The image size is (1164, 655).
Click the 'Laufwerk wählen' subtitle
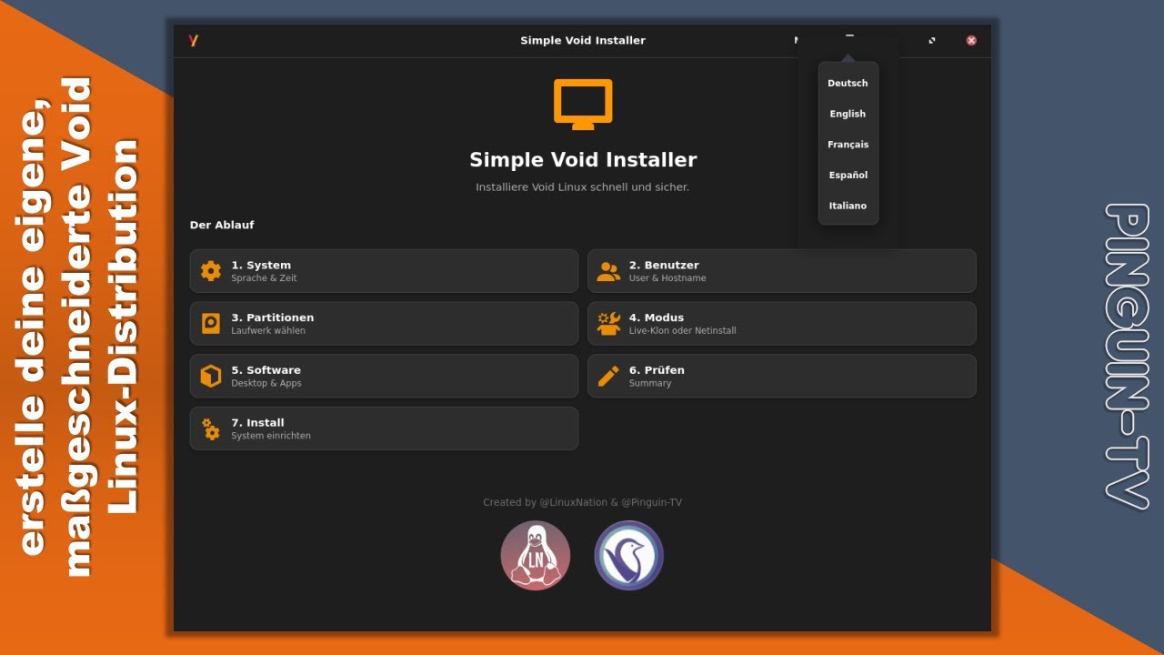268,330
